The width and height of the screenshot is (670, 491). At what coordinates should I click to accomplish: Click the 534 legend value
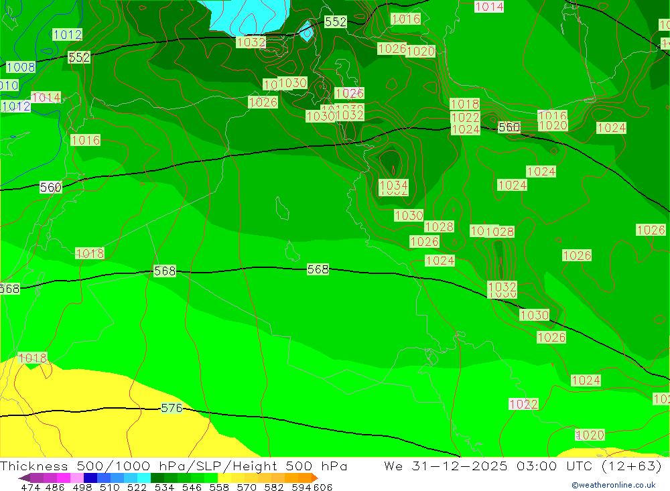coord(164,487)
